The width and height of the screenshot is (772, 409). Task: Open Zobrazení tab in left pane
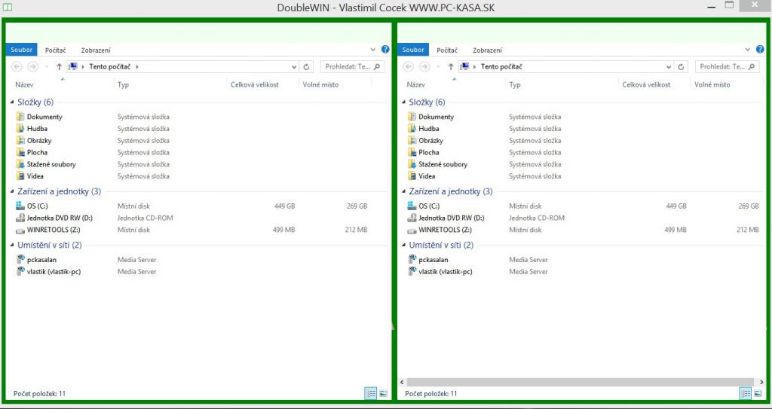pos(96,50)
